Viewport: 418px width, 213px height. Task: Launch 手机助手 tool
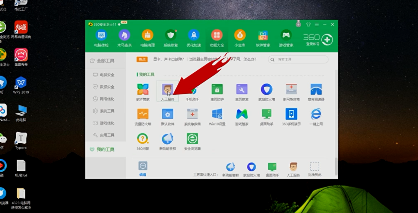(x=192, y=92)
